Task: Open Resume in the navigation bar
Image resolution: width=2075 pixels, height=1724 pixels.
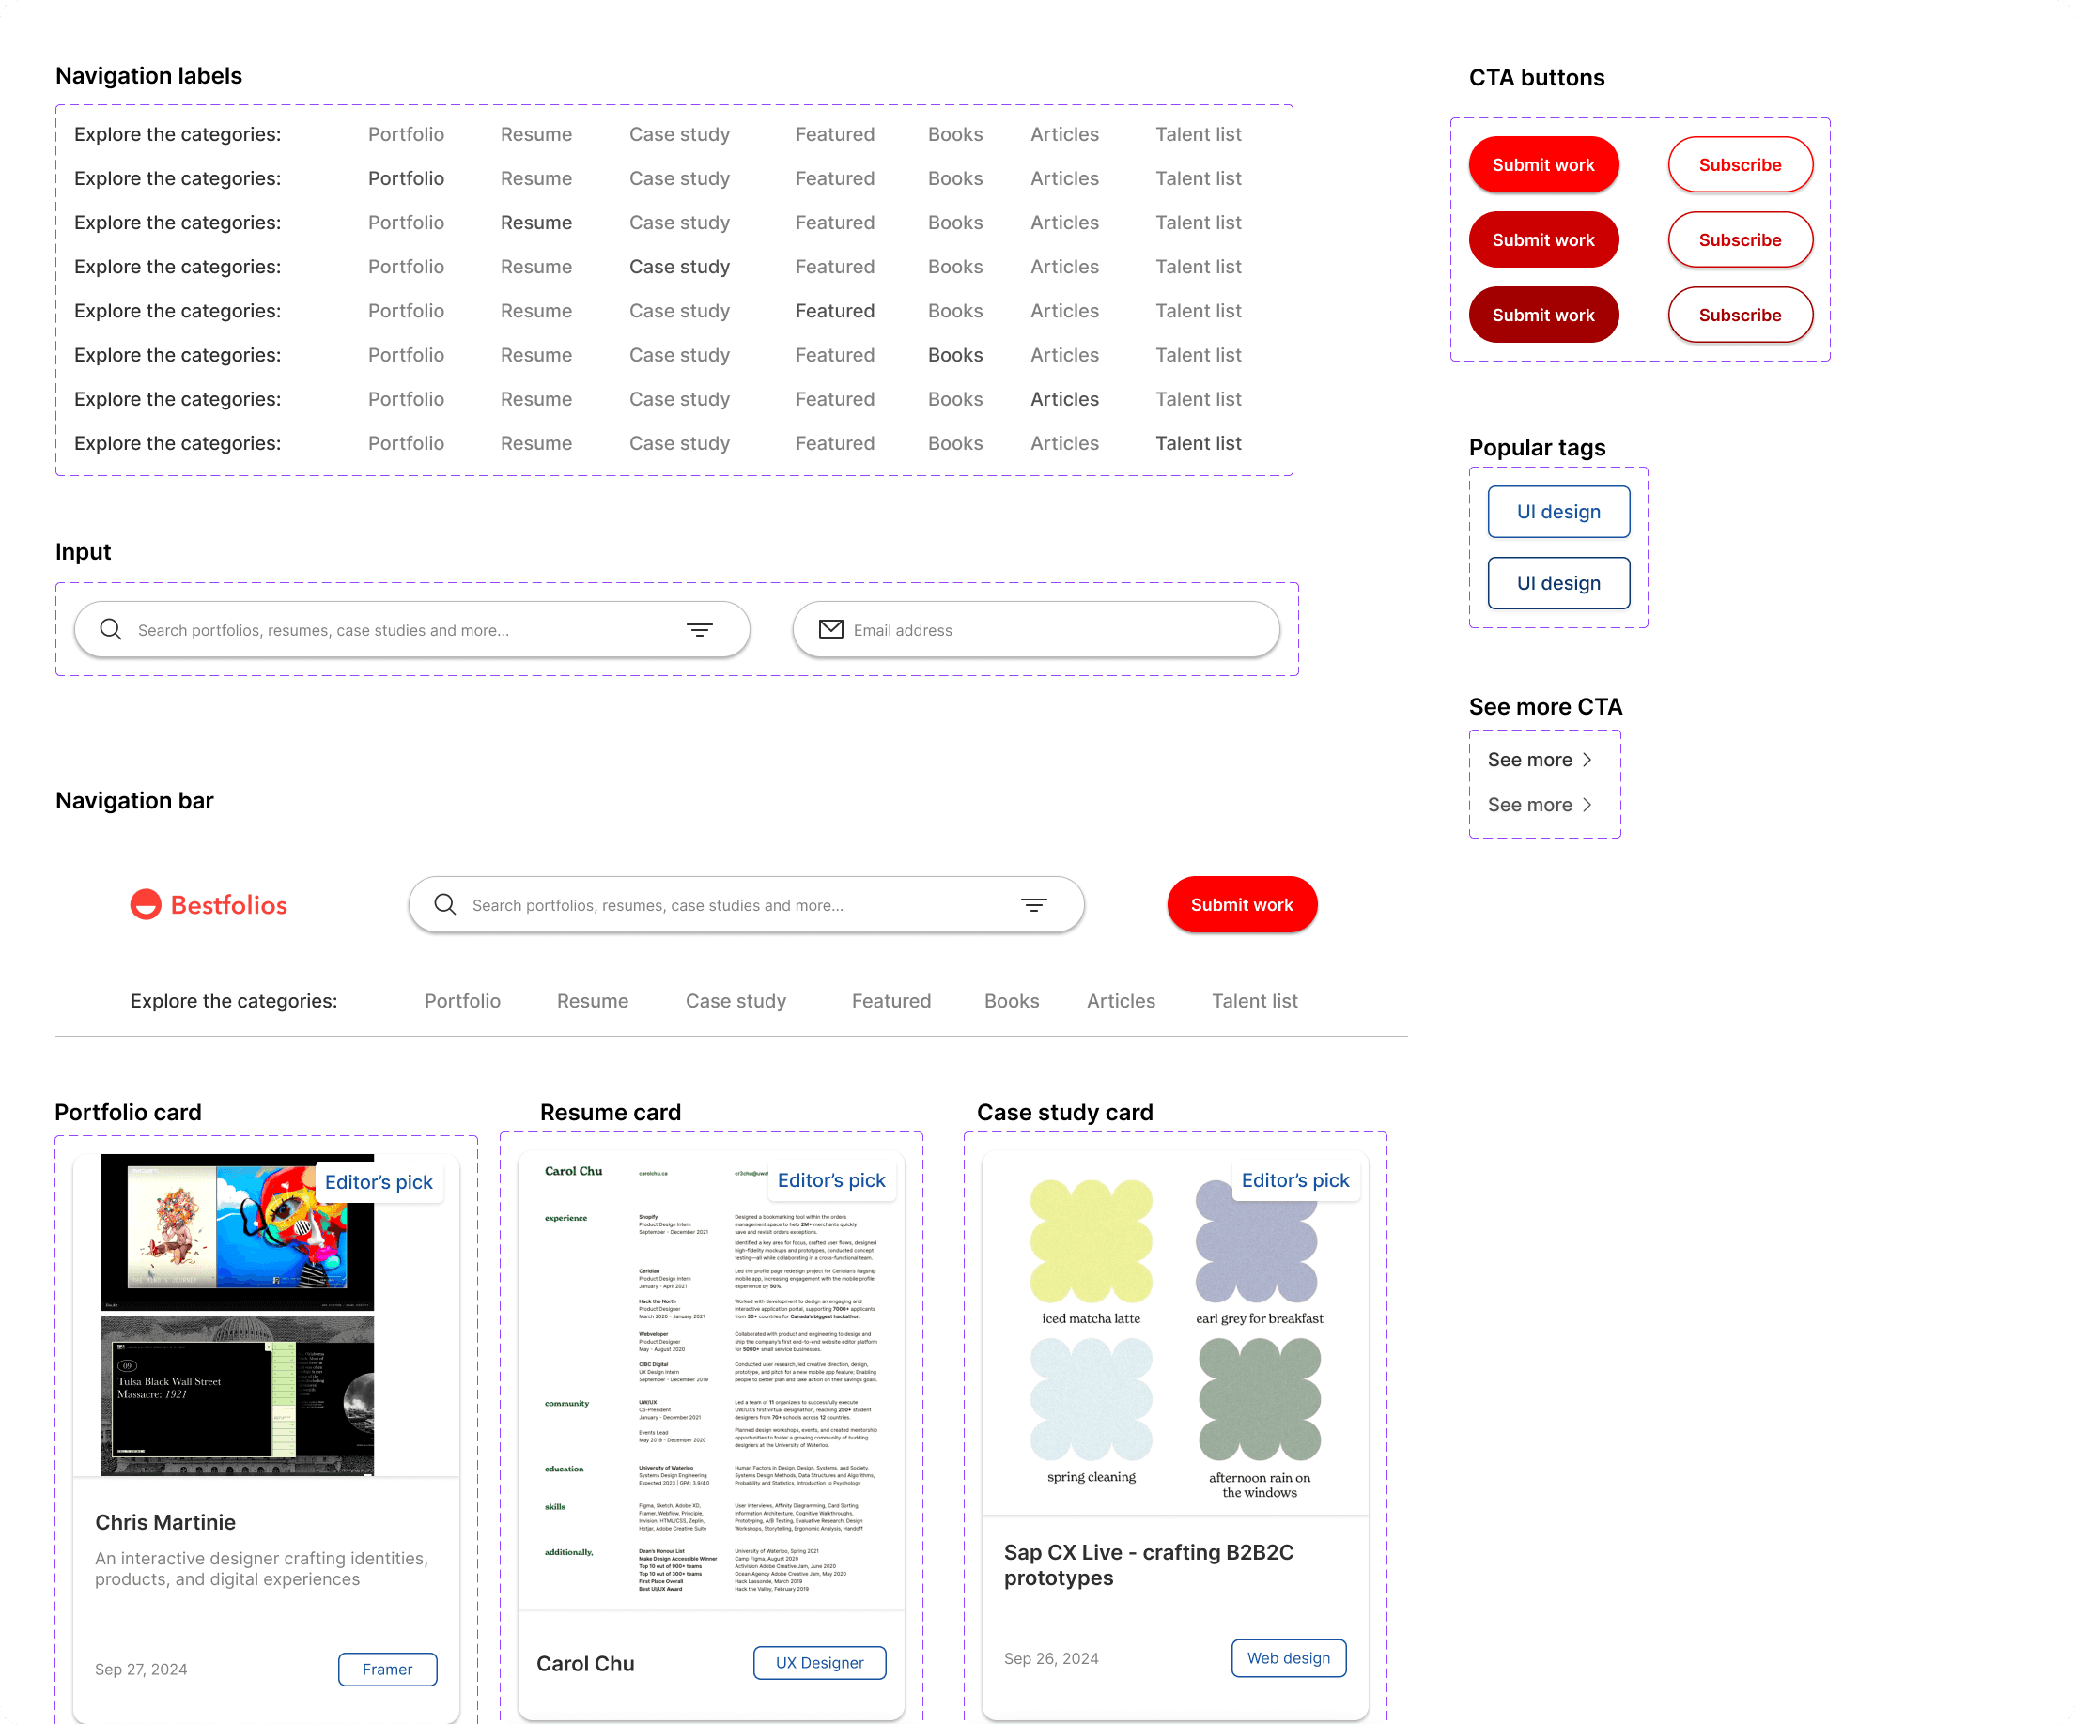Action: tap(593, 1000)
